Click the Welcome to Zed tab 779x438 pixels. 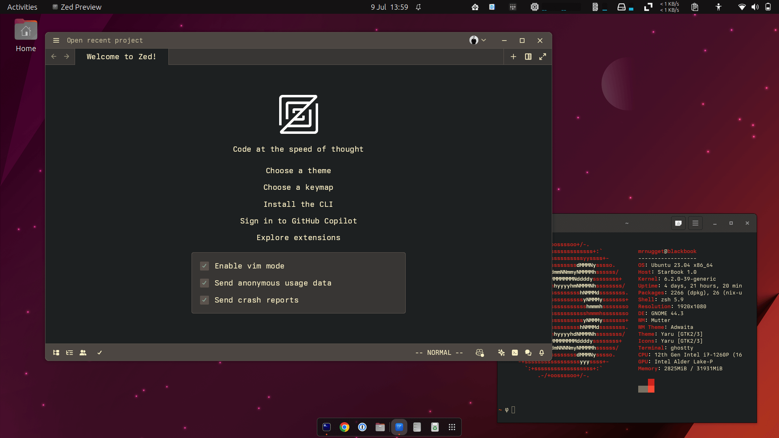pyautogui.click(x=121, y=56)
